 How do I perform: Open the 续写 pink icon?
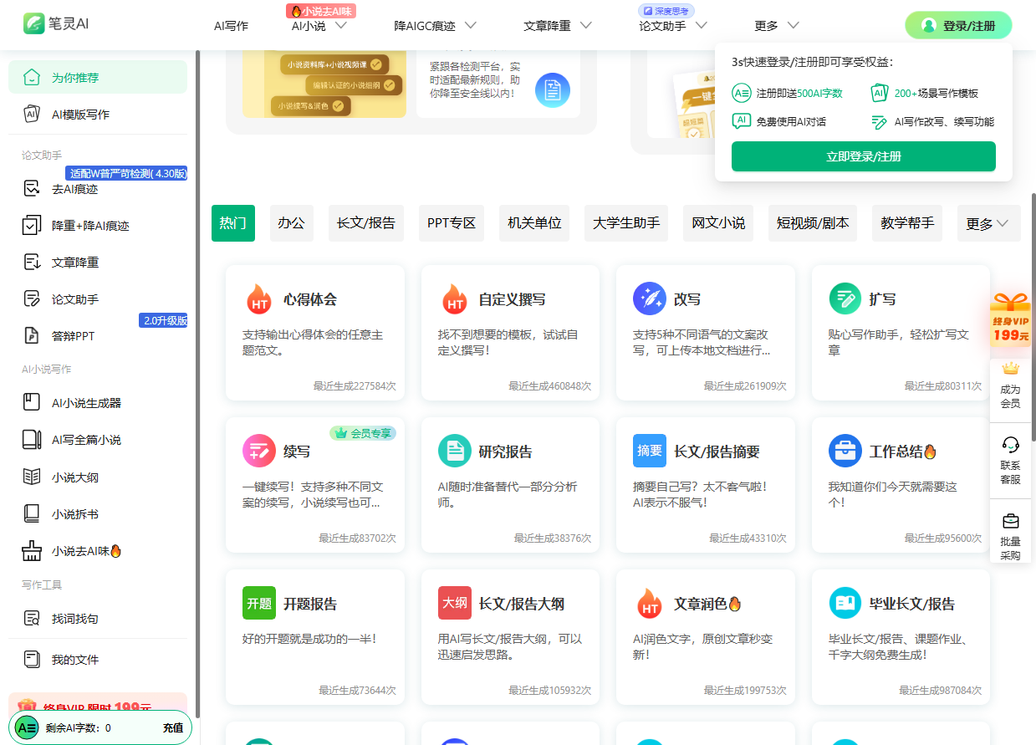[x=259, y=452]
